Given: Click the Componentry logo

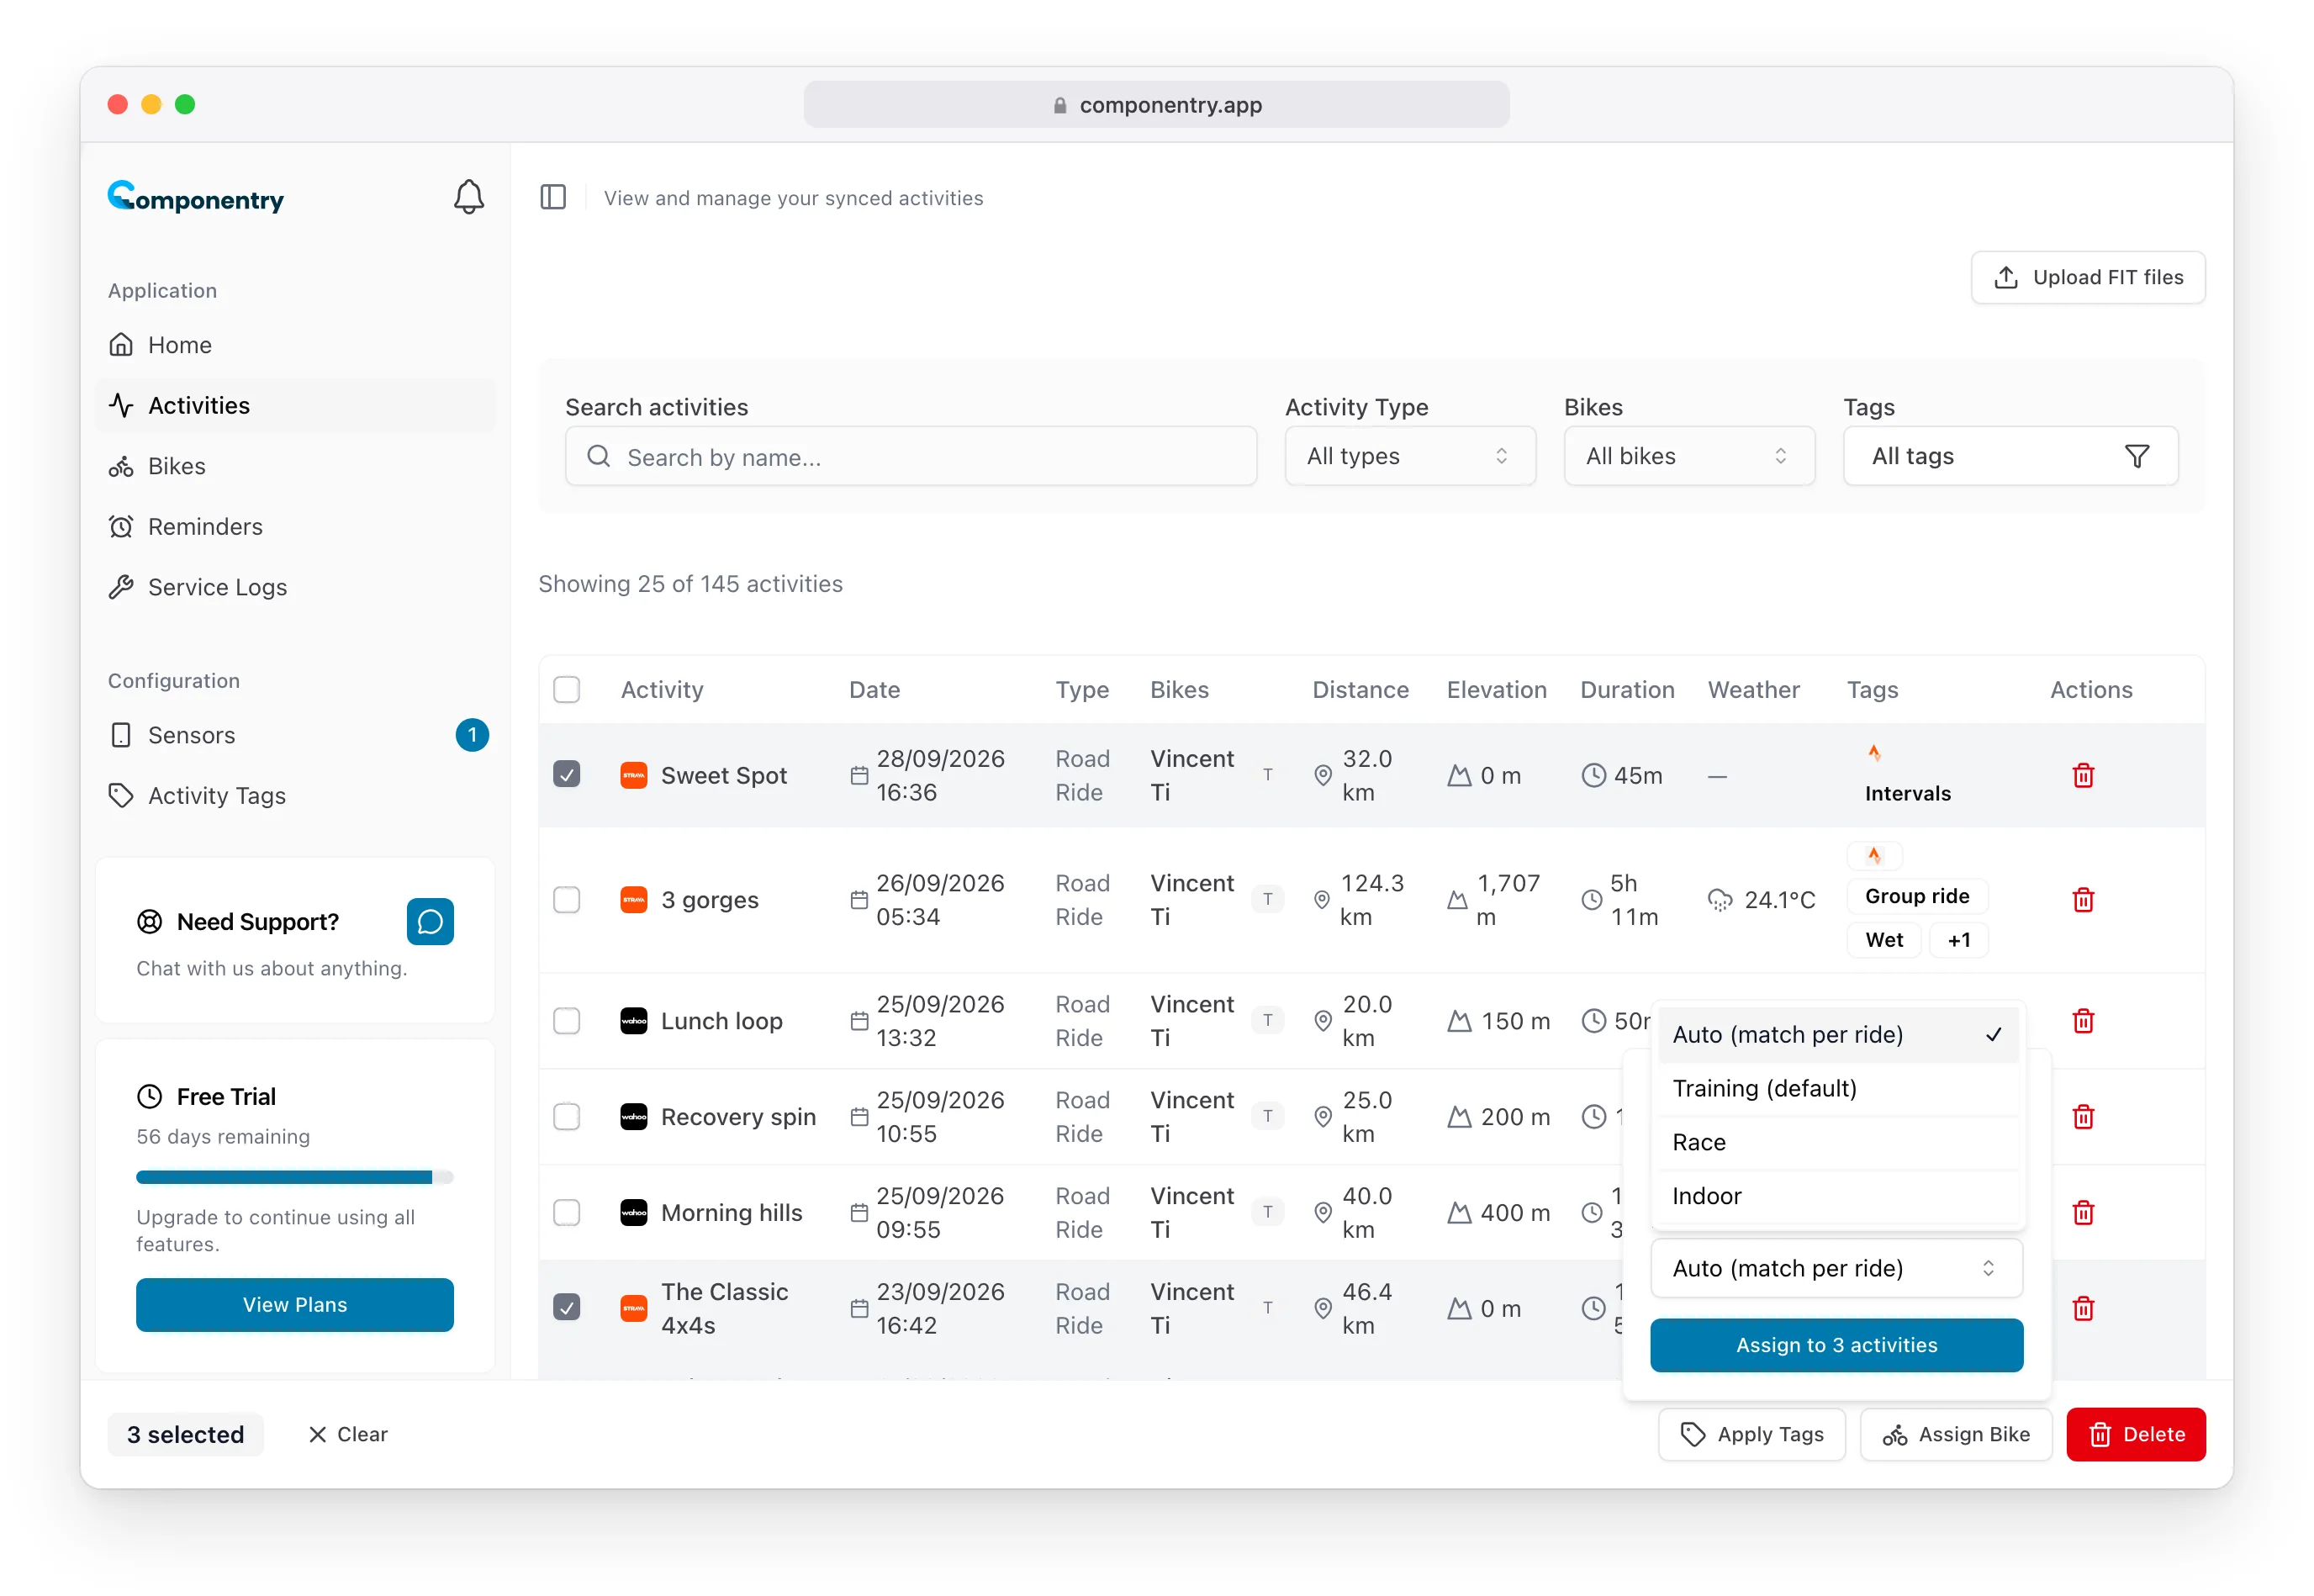Looking at the screenshot, I should click(x=196, y=197).
